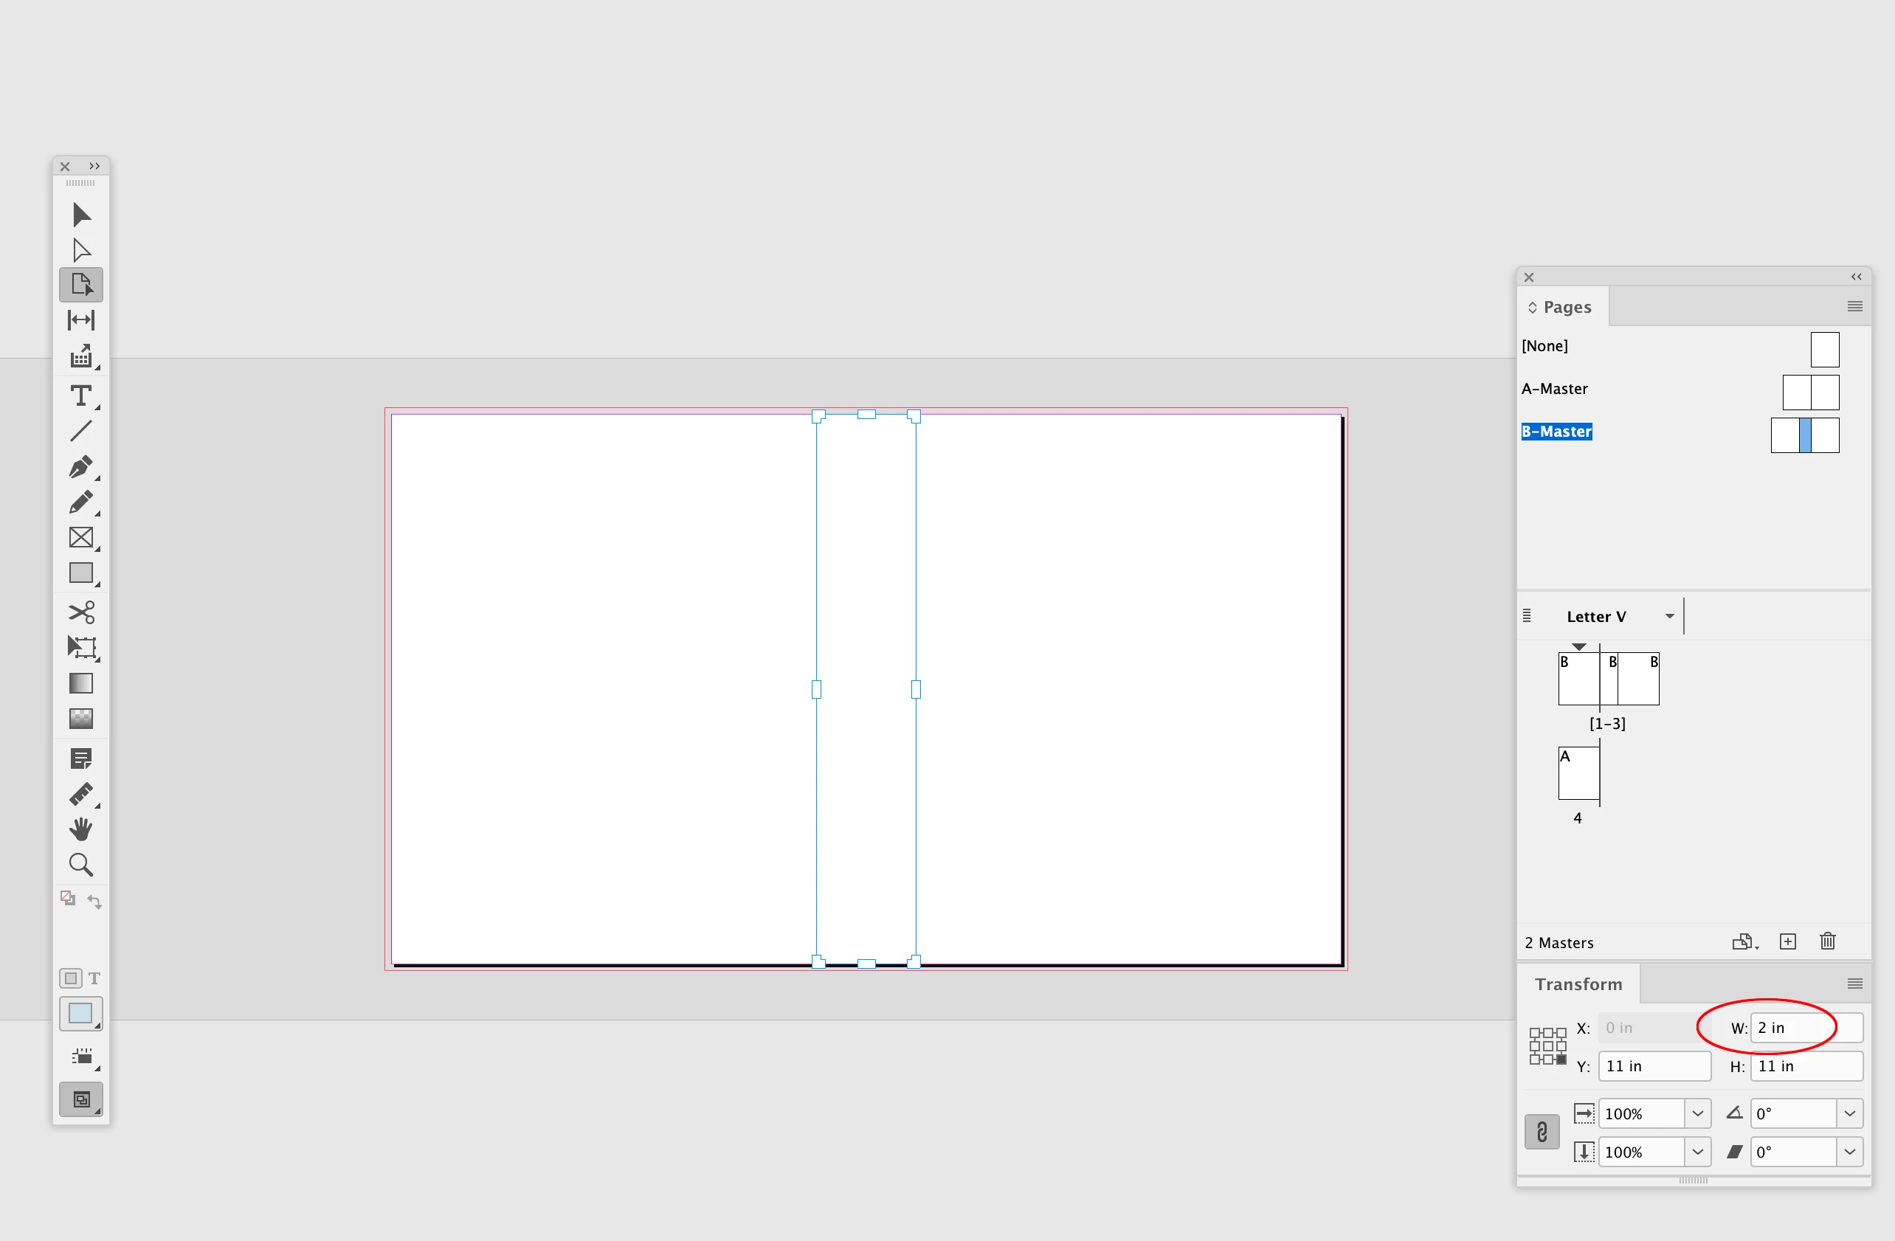Select the Direct Selection tool
This screenshot has width=1895, height=1241.
[80, 250]
